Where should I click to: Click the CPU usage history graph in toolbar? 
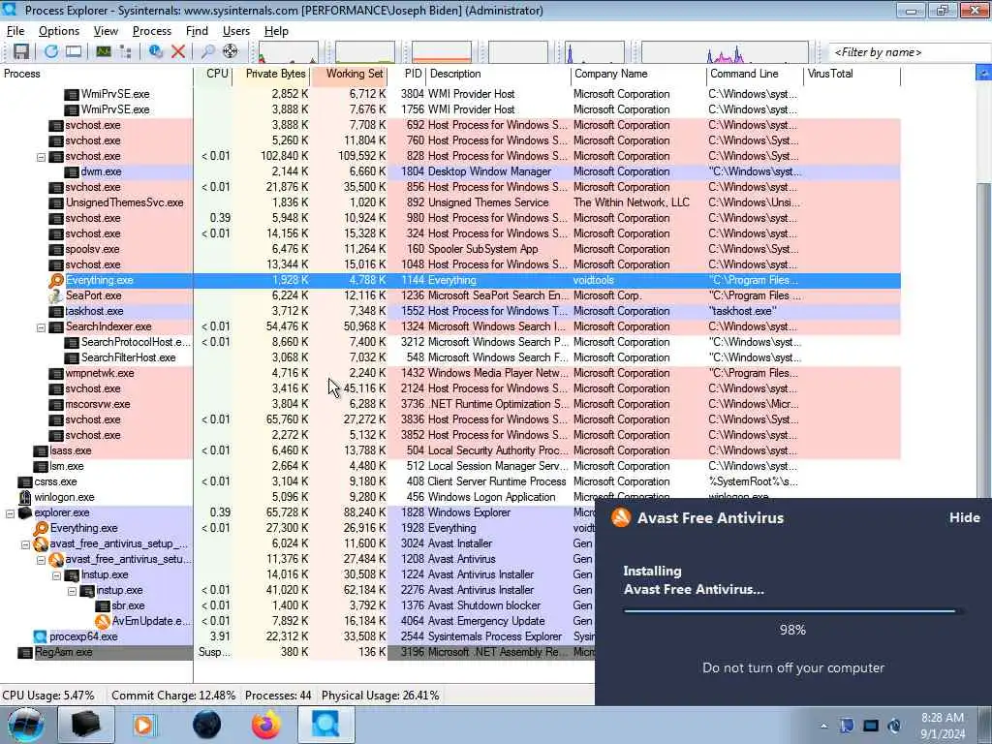[288, 52]
